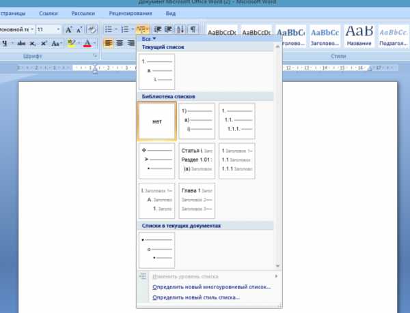Open the Шрифт group dialog launcher
Screen dimensions: 410x313
tap(95, 56)
